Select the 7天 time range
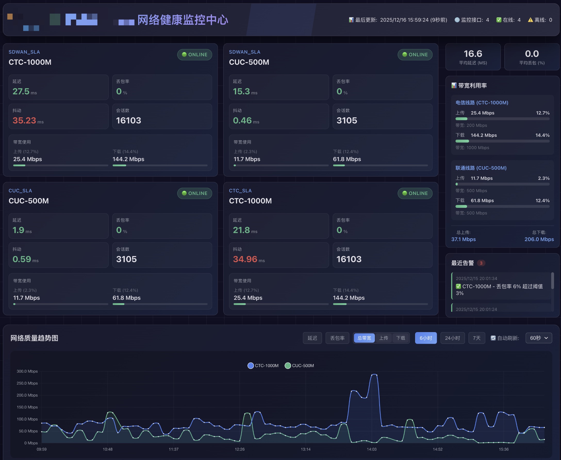561x460 pixels. [476, 338]
